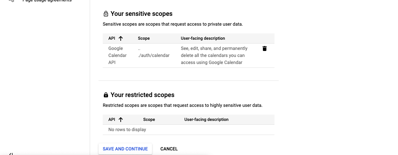Open Page usage agreements in the sidebar
The image size is (398, 155).
pos(47,1)
